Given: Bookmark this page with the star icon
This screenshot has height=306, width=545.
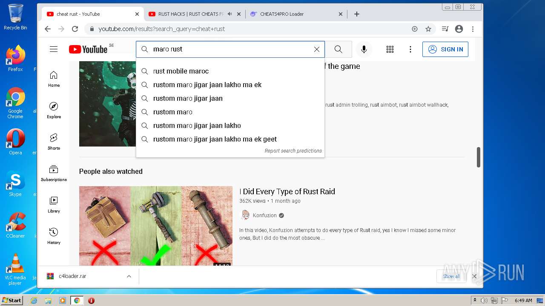Looking at the screenshot, I should (x=428, y=29).
